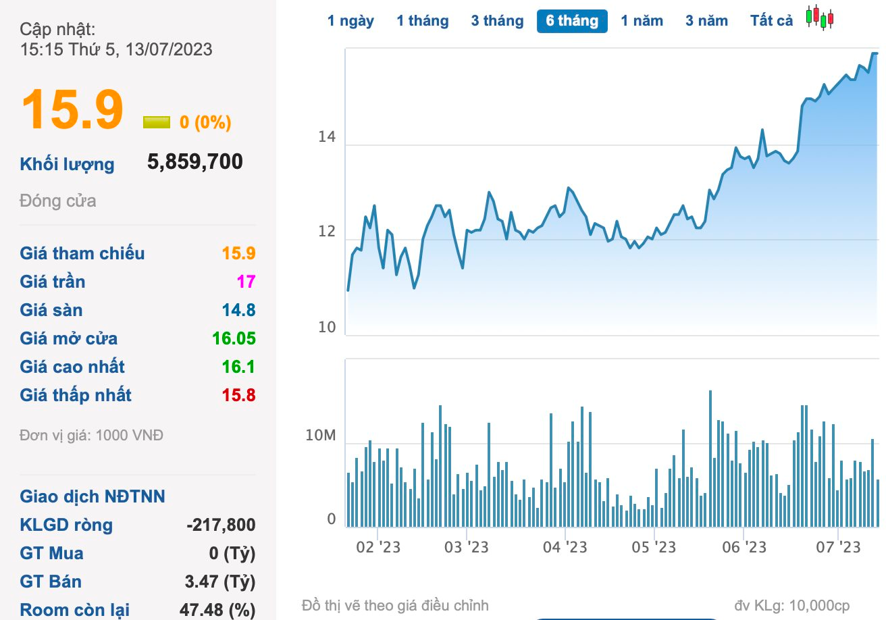Click the 'GT Mua' value 0 (Tỷ)
This screenshot has width=886, height=620.
[232, 553]
